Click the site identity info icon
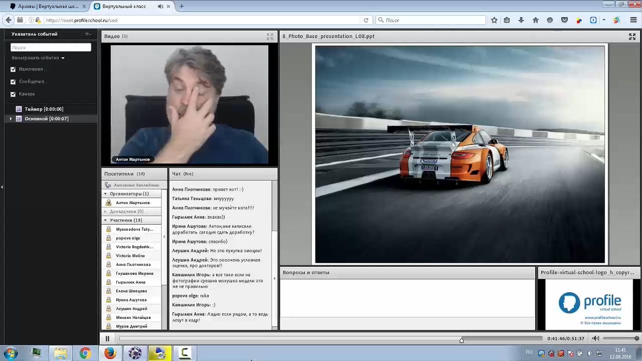Viewport: 642px width, 361px height. 31,20
